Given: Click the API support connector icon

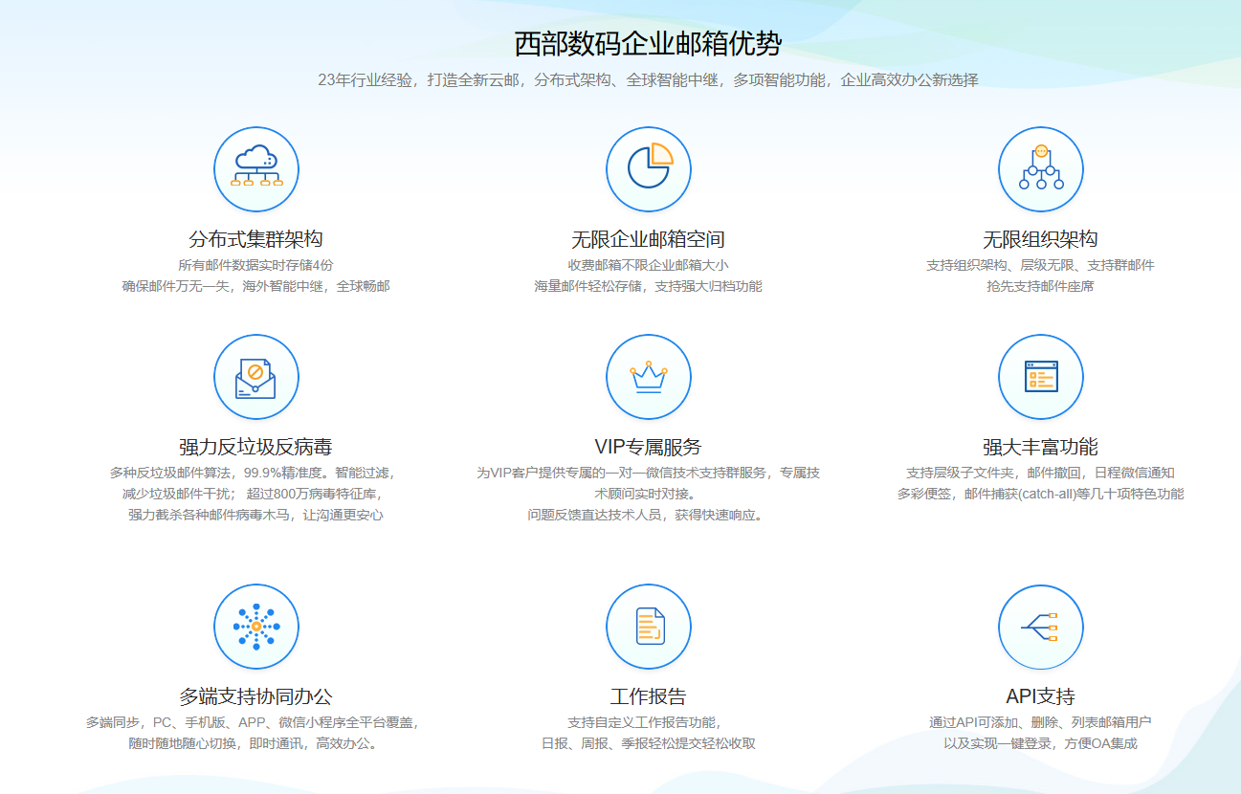Looking at the screenshot, I should pyautogui.click(x=1041, y=626).
